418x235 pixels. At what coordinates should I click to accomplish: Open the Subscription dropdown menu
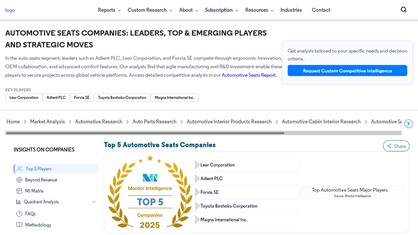pos(221,10)
